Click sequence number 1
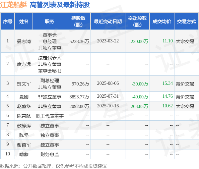199x169 pixels. 8,41
